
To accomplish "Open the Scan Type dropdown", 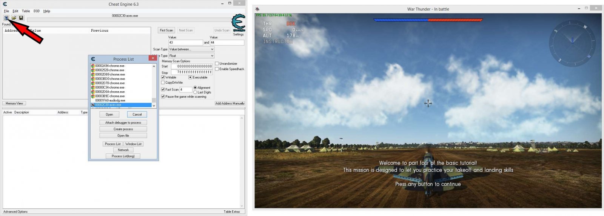I will coord(191,49).
